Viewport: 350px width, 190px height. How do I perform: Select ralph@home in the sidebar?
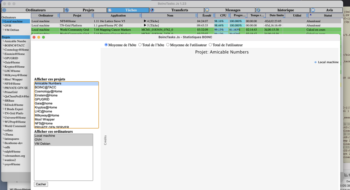click(x=12, y=152)
